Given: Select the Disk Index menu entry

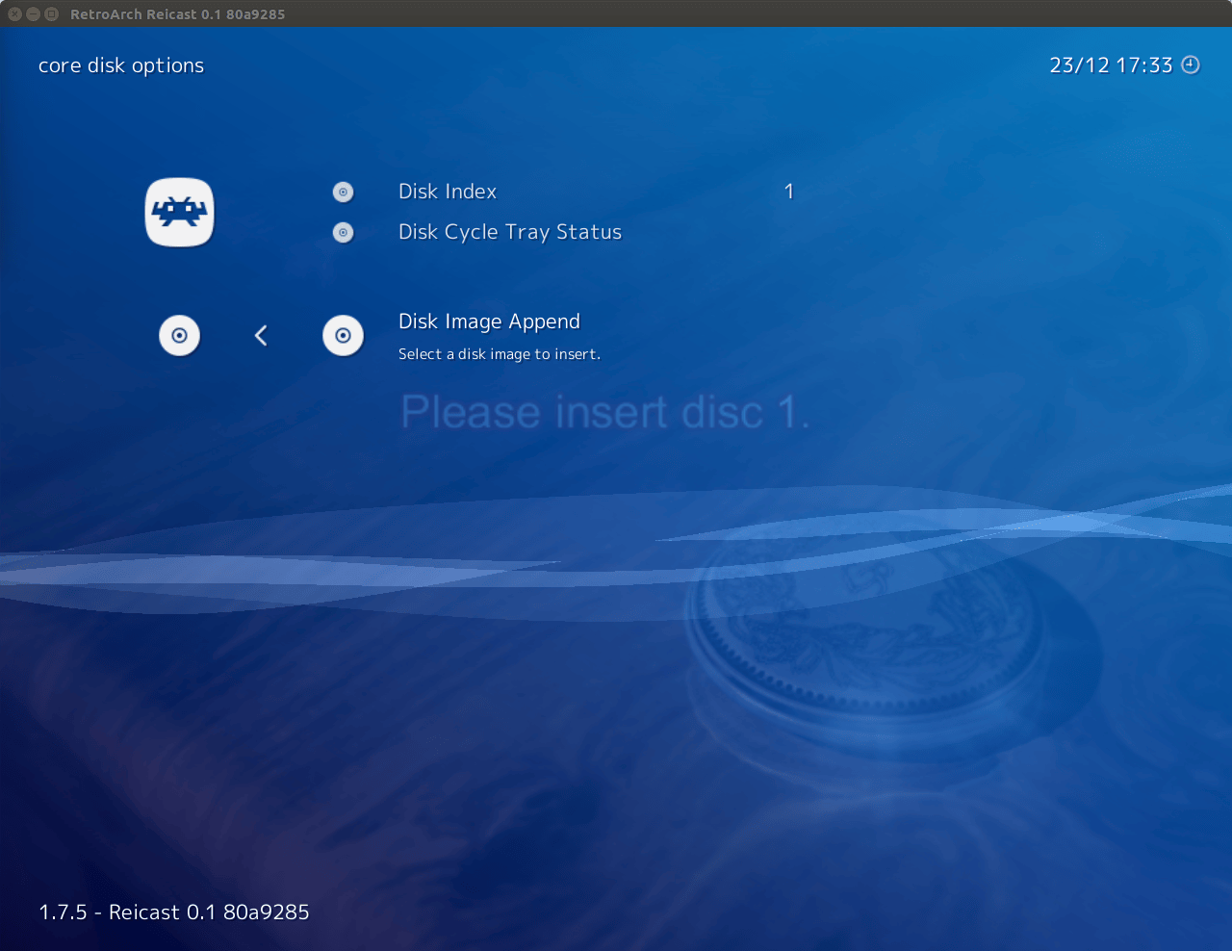Looking at the screenshot, I should [448, 192].
